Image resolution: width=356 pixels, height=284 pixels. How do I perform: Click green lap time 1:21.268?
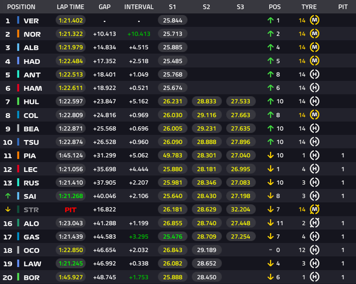pos(71,196)
